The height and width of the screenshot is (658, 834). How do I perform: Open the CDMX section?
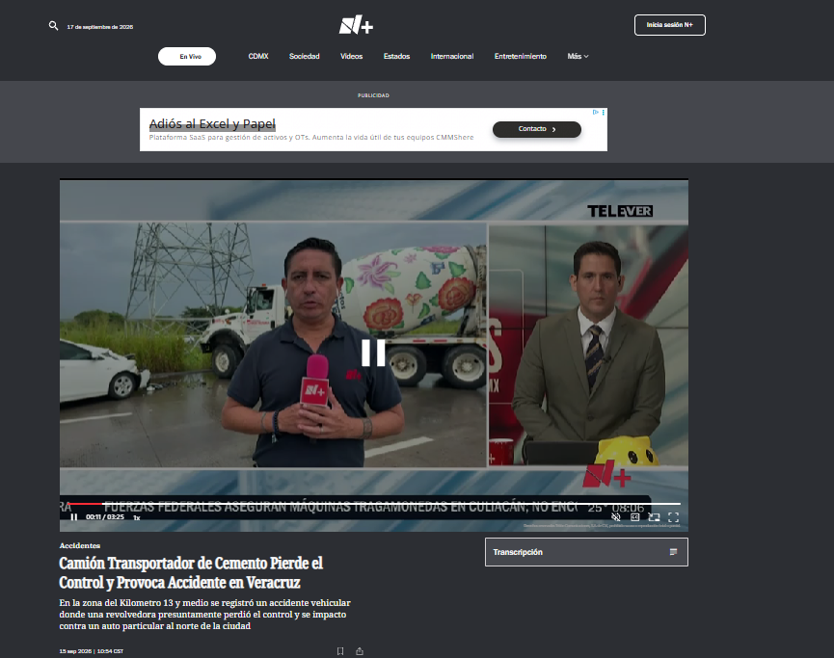258,56
